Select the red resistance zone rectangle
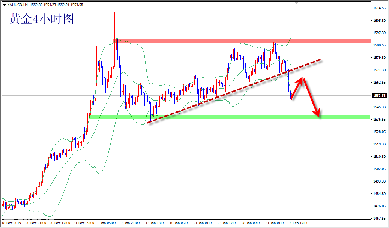Screen dimensions: 389x228 [244, 40]
